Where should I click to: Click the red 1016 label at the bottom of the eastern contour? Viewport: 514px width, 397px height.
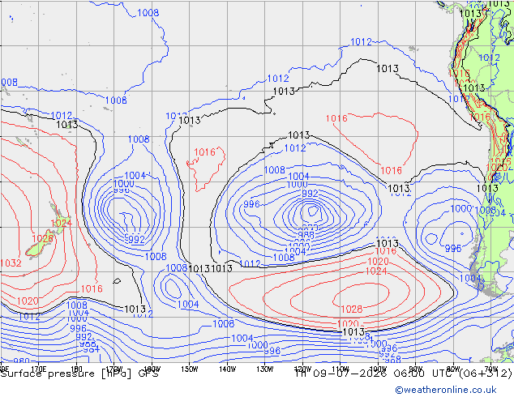click(x=391, y=170)
